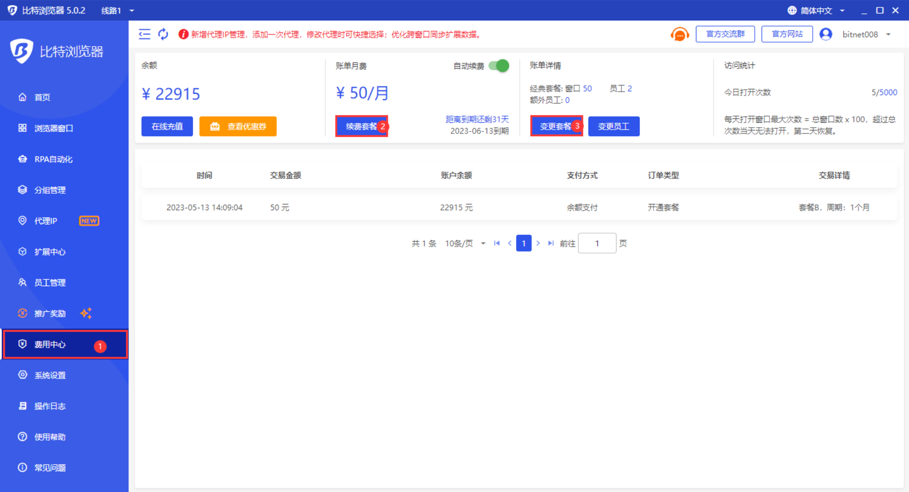Click the 交易金额 column header
Viewport: 909px width, 492px height.
point(285,175)
